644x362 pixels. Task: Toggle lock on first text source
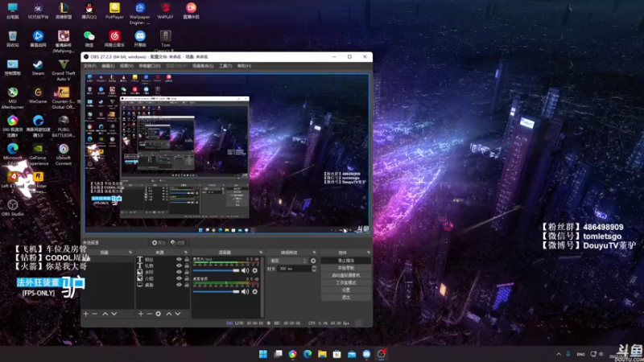(x=187, y=259)
